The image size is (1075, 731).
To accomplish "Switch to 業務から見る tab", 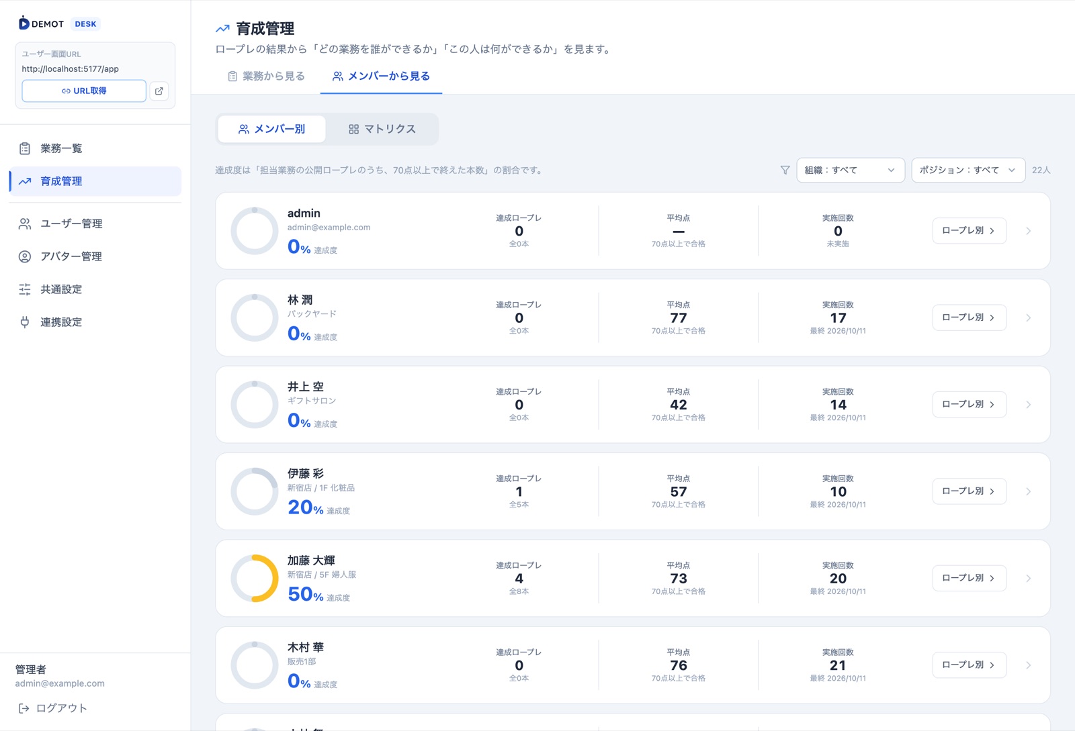I will [x=266, y=76].
